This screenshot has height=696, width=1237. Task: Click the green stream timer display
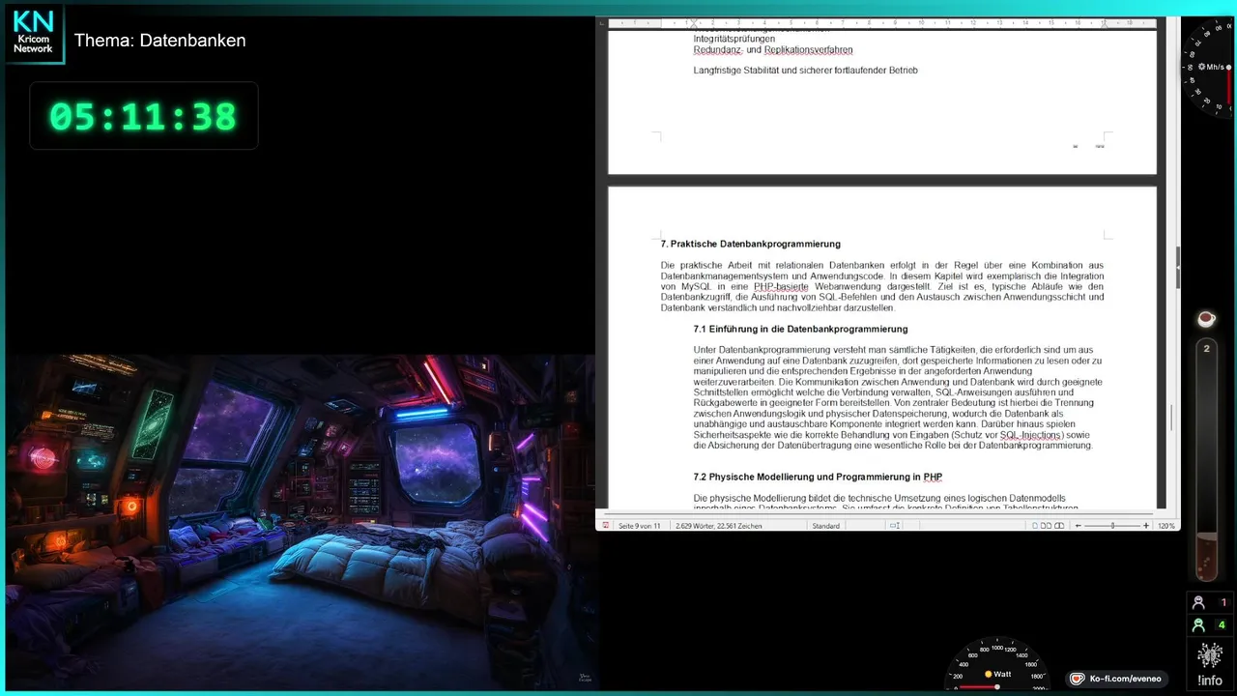[x=143, y=116]
